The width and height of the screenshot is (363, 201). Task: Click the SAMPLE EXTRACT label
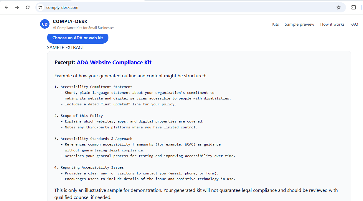coord(65,47)
